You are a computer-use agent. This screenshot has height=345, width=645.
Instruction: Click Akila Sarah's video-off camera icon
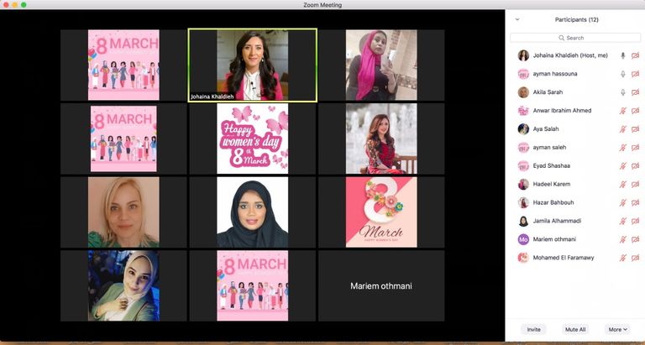coord(636,92)
